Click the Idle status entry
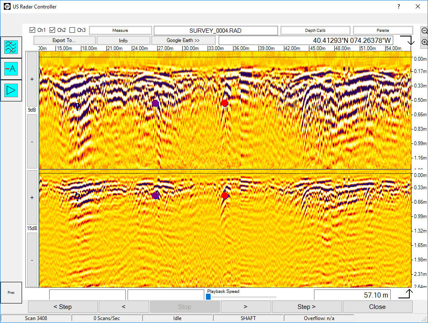The image size is (428, 323). coord(178,318)
